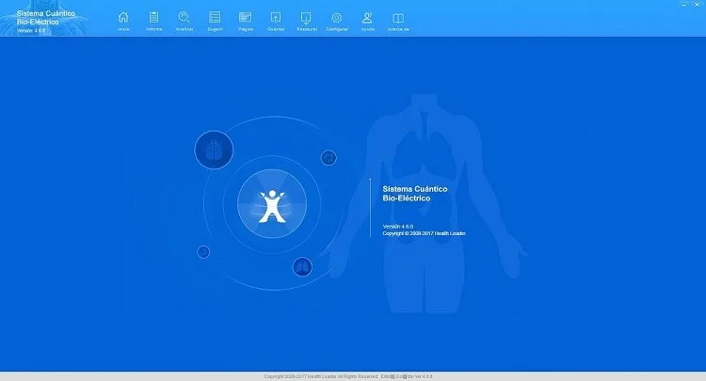Open the Acerca de book icon
Screen dimensions: 706x381
(x=398, y=21)
